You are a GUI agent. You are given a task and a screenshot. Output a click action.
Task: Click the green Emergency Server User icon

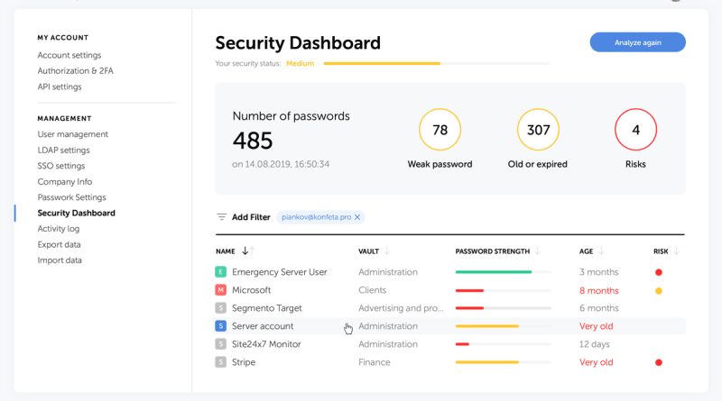[220, 272]
